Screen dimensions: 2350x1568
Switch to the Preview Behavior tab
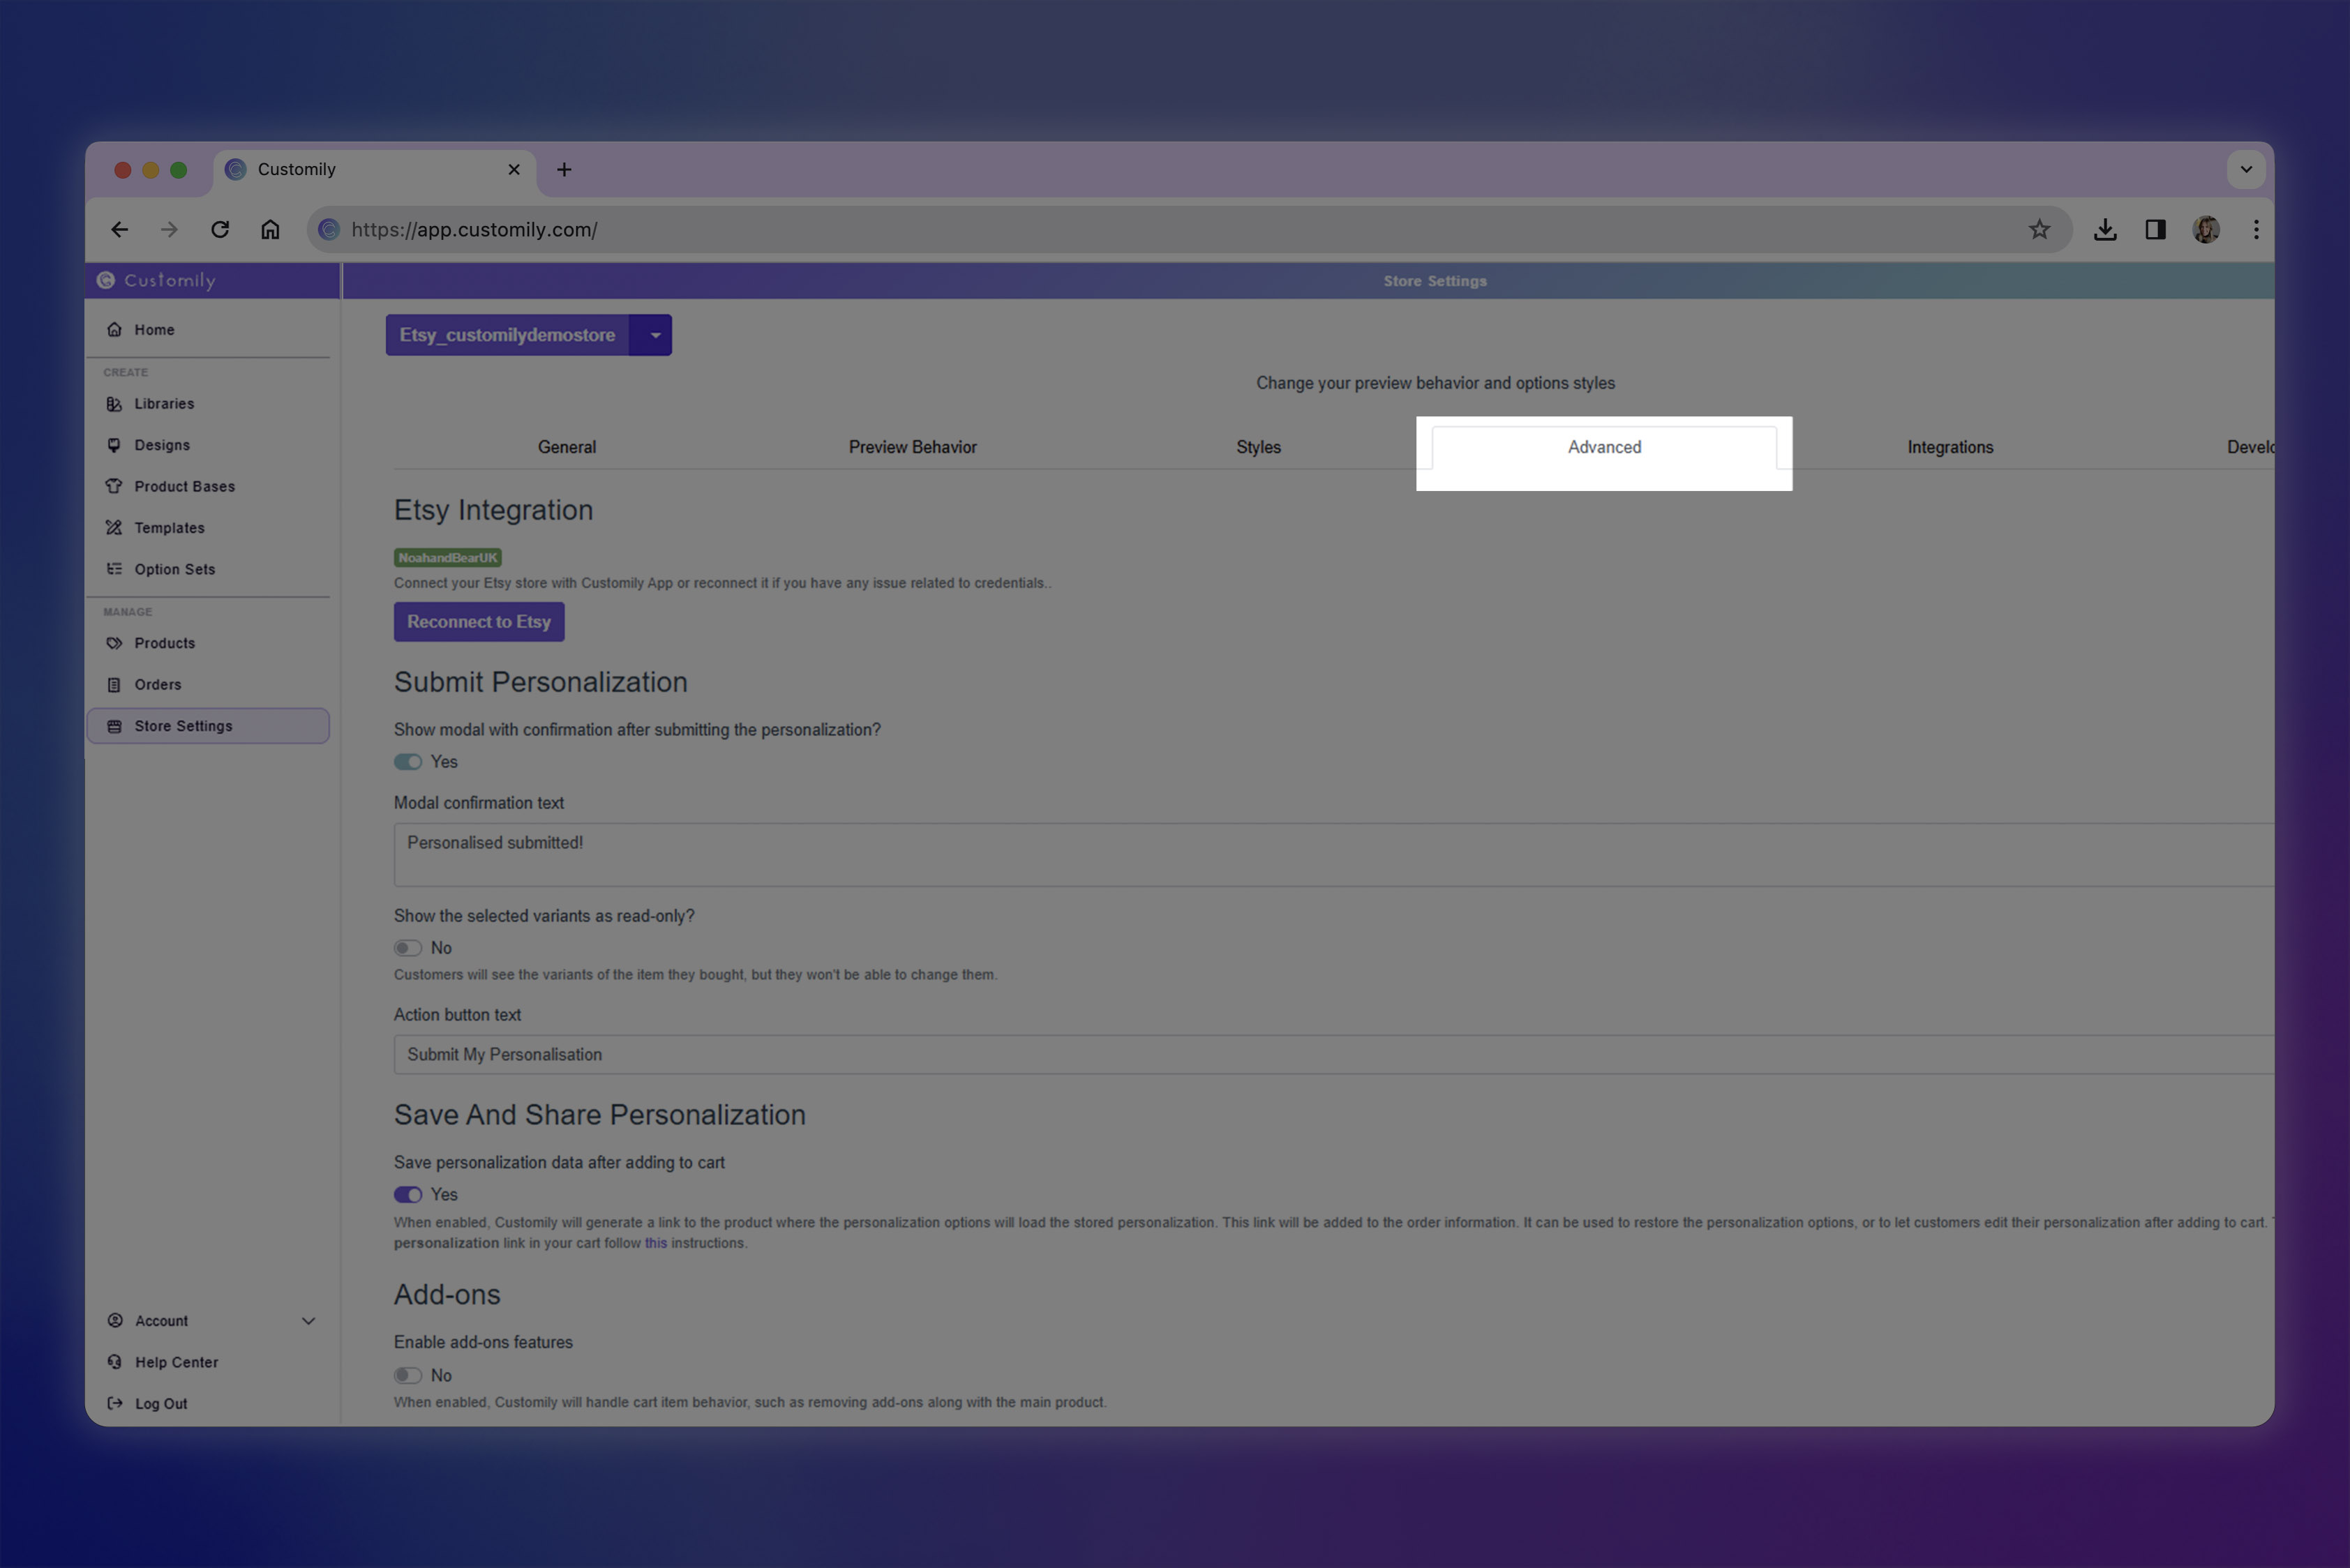pyautogui.click(x=913, y=447)
